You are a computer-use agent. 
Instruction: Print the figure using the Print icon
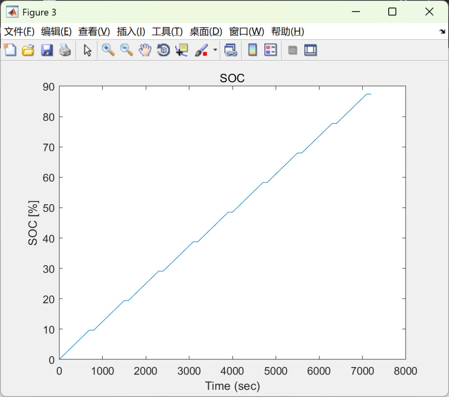click(65, 50)
